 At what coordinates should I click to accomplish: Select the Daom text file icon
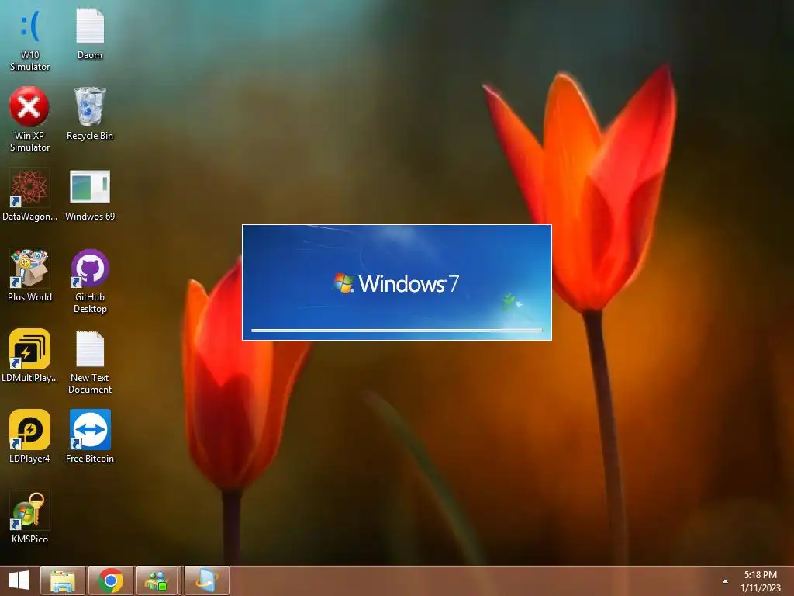(x=90, y=34)
